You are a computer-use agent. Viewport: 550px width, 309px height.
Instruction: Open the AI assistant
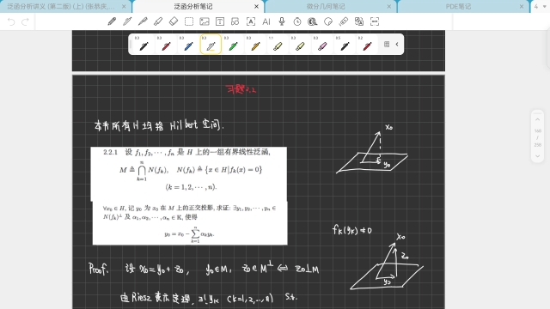tap(266, 21)
